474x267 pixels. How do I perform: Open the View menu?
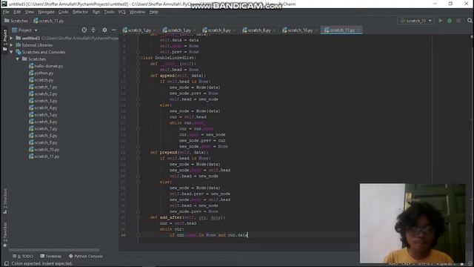coord(30,12)
